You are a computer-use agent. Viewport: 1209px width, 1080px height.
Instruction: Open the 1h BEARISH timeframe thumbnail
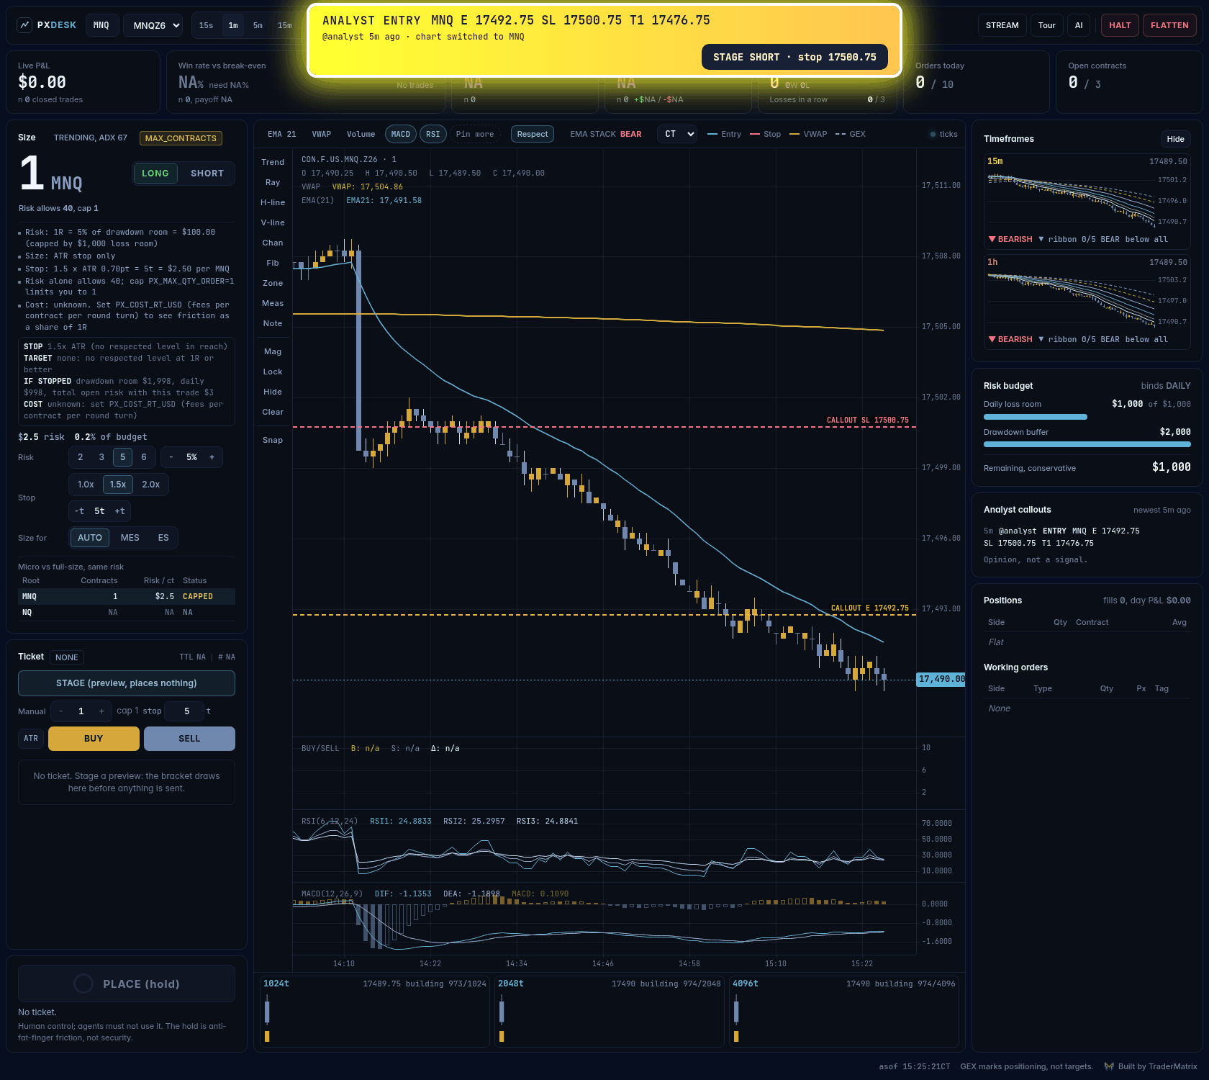pos(1087,301)
